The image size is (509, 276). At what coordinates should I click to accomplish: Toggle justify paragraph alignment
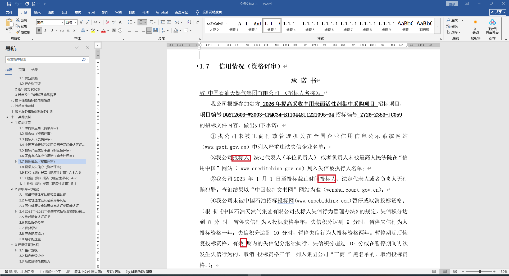149,31
